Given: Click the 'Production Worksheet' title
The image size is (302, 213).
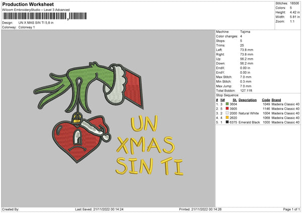Looking at the screenshot, I should [x=28, y=4].
